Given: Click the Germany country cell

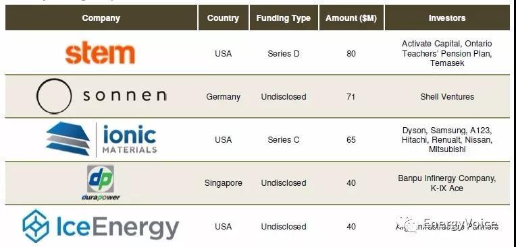Looking at the screenshot, I should (223, 97).
